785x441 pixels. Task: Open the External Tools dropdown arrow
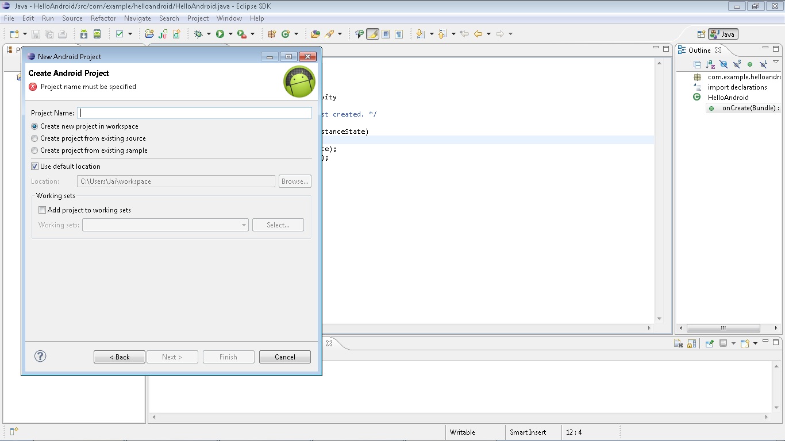[x=252, y=34]
